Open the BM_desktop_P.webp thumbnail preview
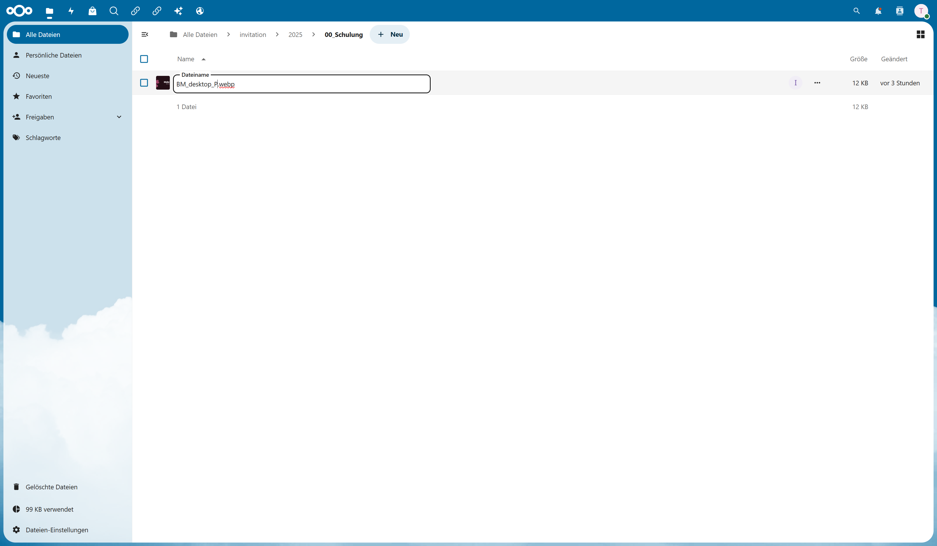The height and width of the screenshot is (546, 937). click(x=163, y=83)
